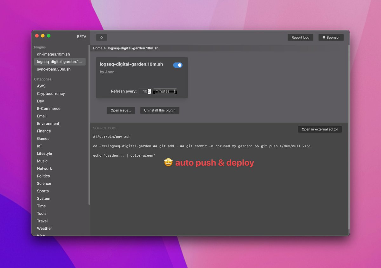This screenshot has width=381, height=268.
Task: Open the Environment category
Action: 48,124
